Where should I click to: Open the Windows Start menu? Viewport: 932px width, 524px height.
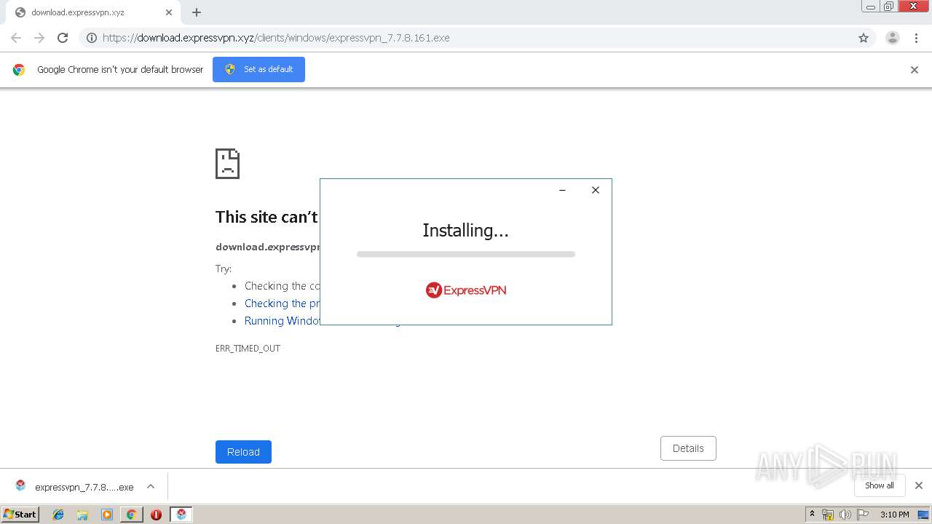[x=20, y=515]
